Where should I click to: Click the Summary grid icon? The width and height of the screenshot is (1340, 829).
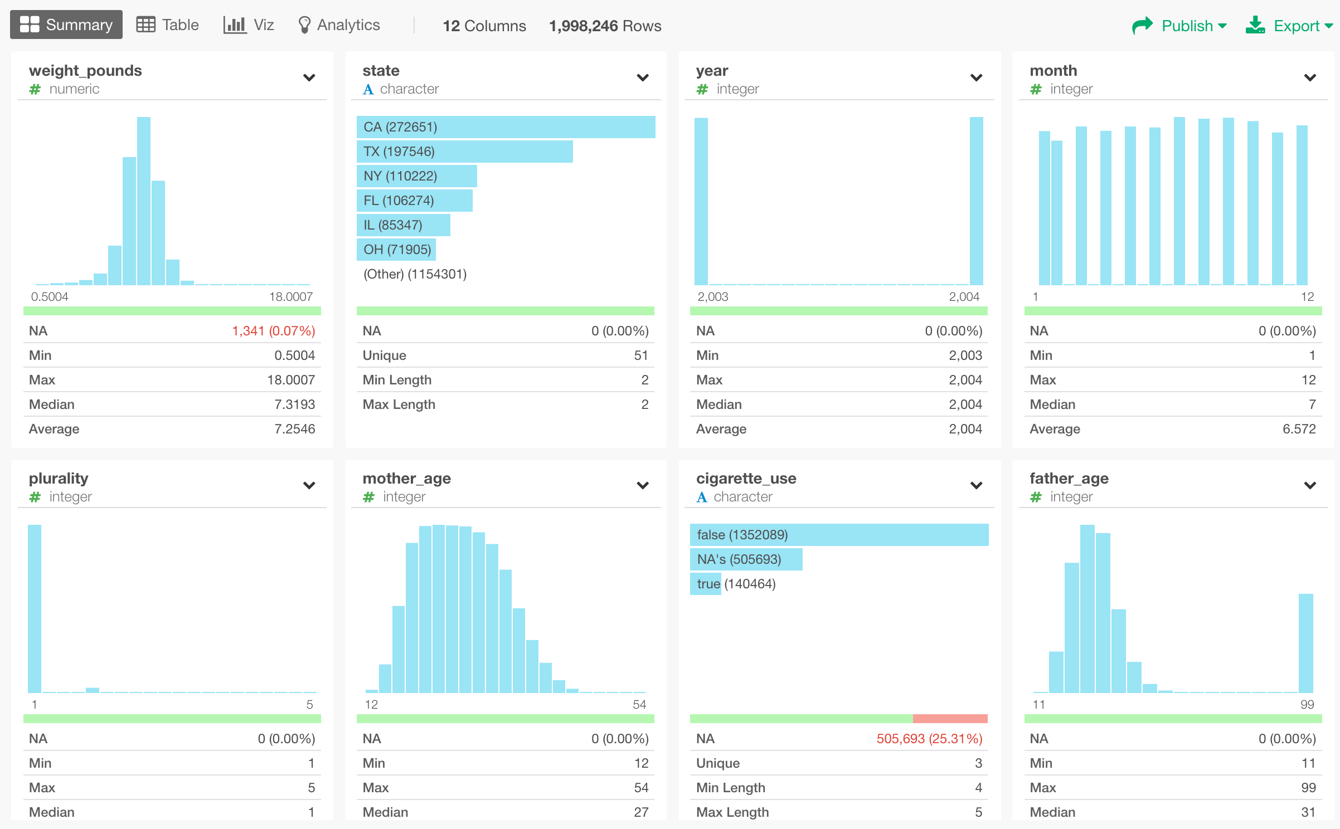click(x=30, y=25)
